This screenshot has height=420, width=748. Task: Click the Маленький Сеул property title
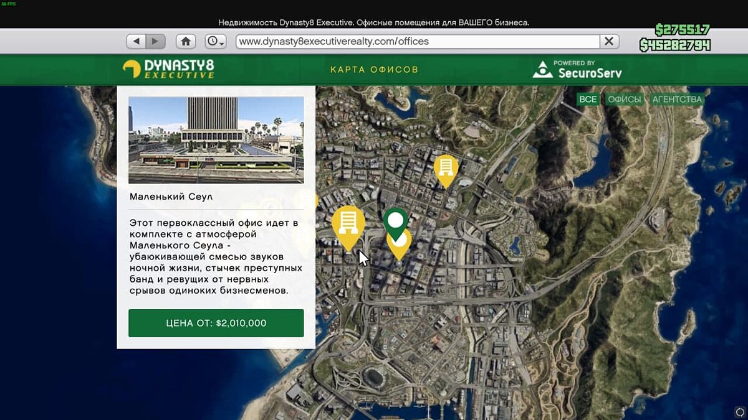[171, 197]
